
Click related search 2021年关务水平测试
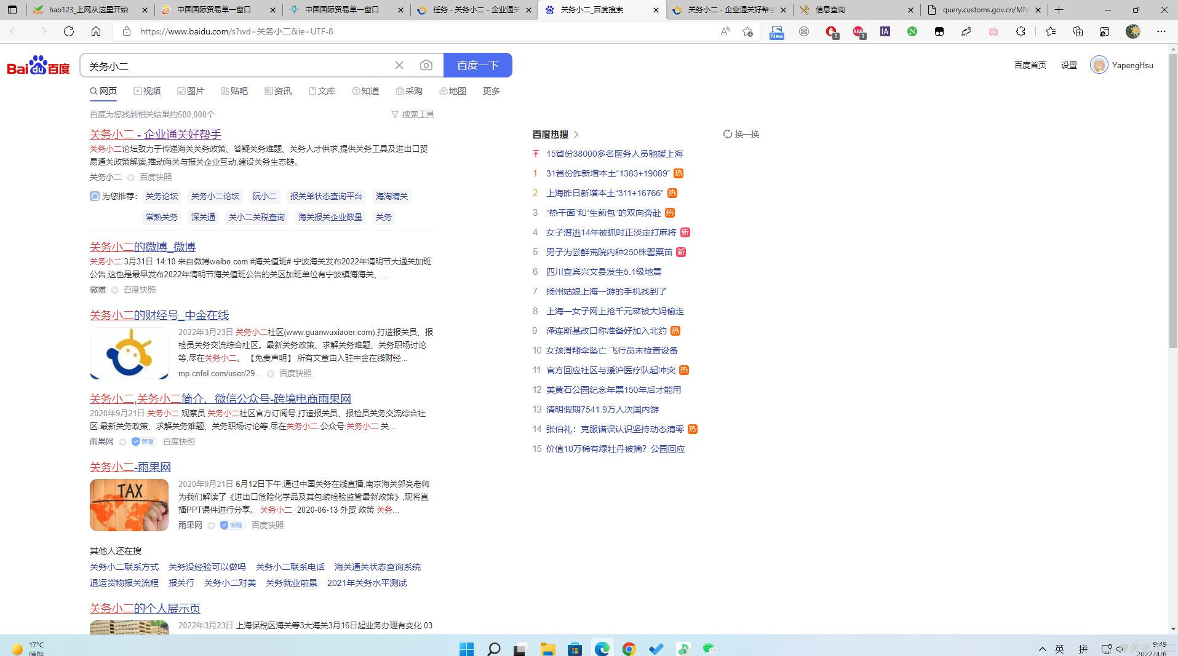[367, 583]
